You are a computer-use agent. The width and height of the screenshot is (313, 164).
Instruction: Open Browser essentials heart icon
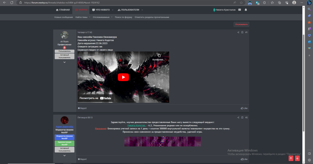pos(287,3)
